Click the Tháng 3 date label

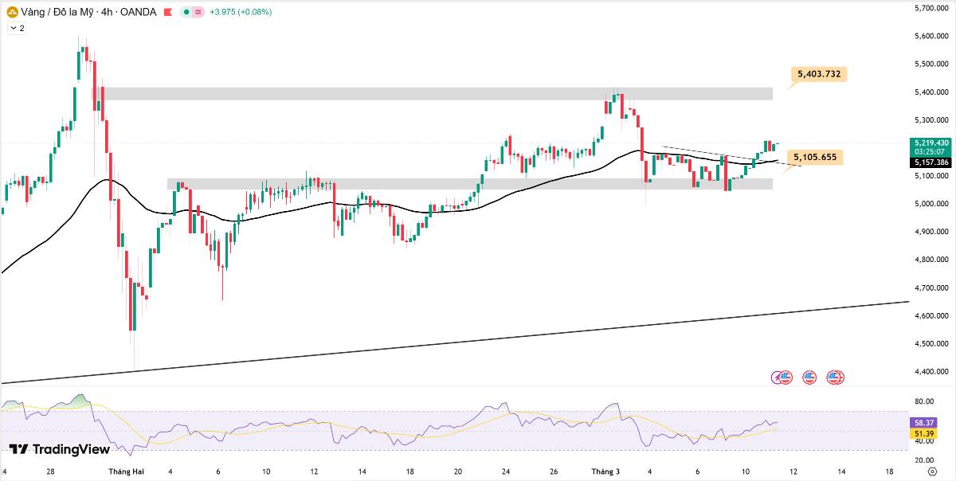pyautogui.click(x=605, y=471)
